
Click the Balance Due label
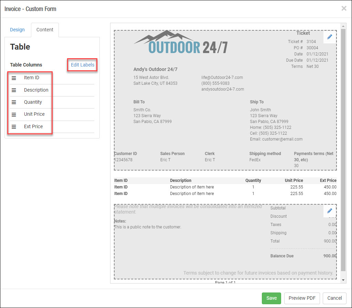point(282,256)
